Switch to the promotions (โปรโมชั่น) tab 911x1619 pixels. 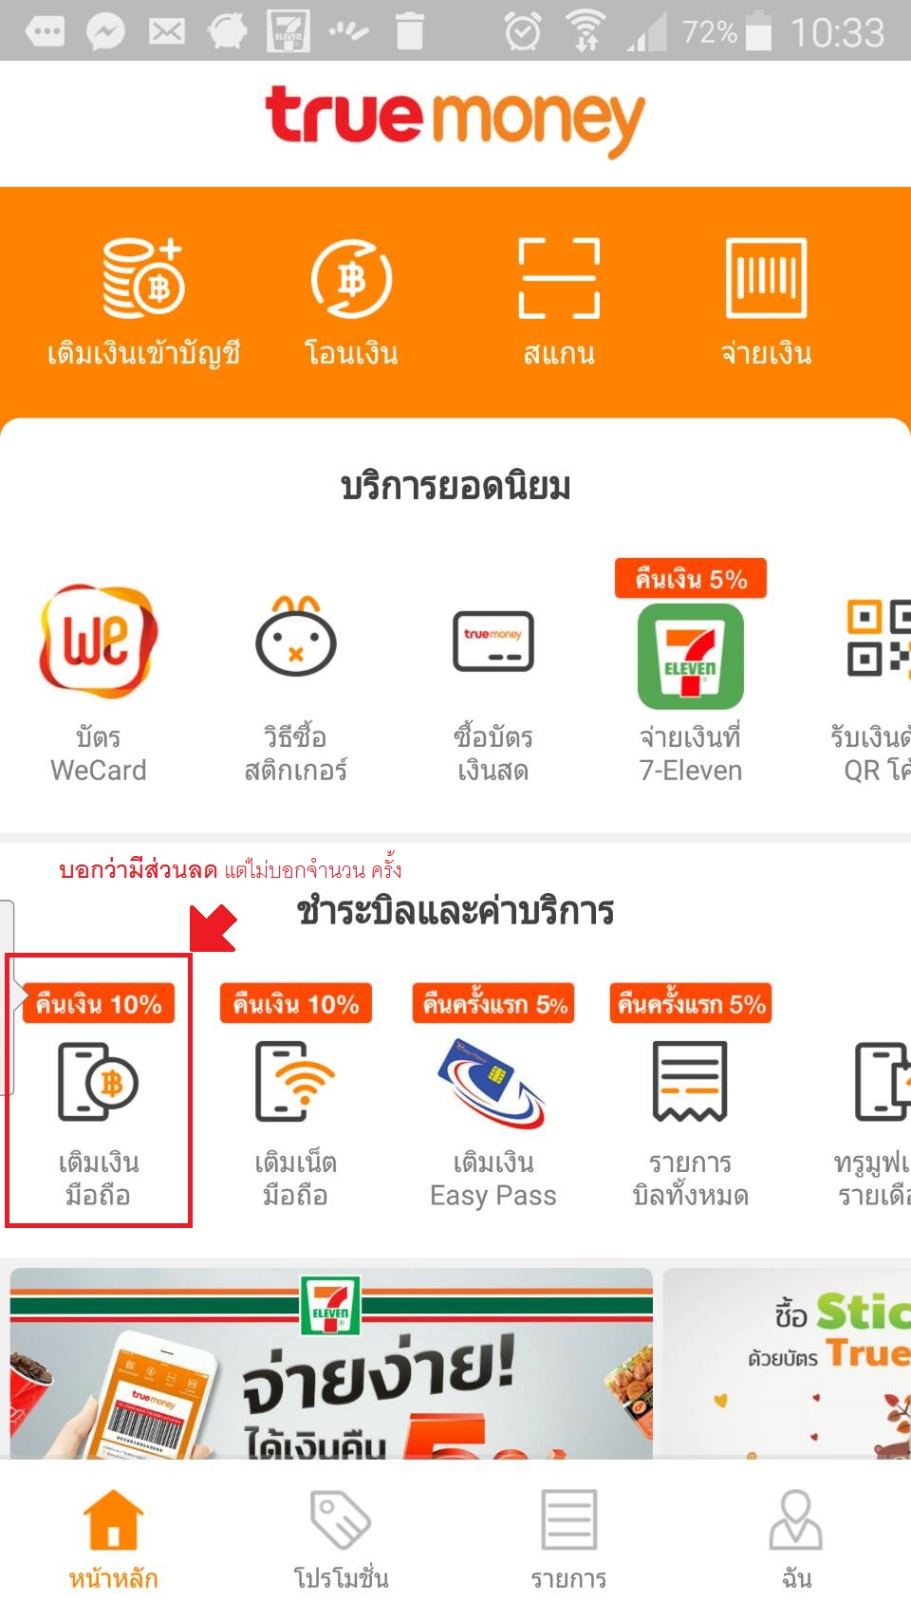341,1540
